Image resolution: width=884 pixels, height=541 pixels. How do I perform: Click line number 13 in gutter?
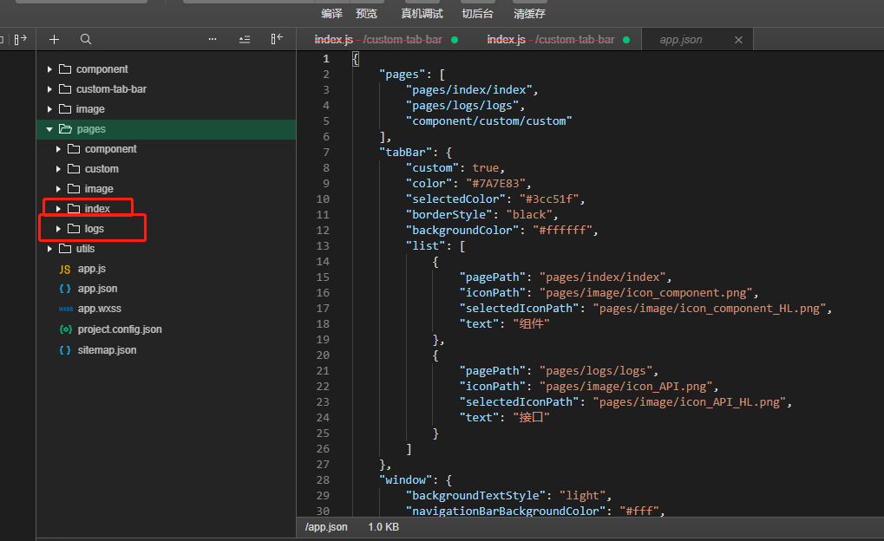click(x=323, y=245)
